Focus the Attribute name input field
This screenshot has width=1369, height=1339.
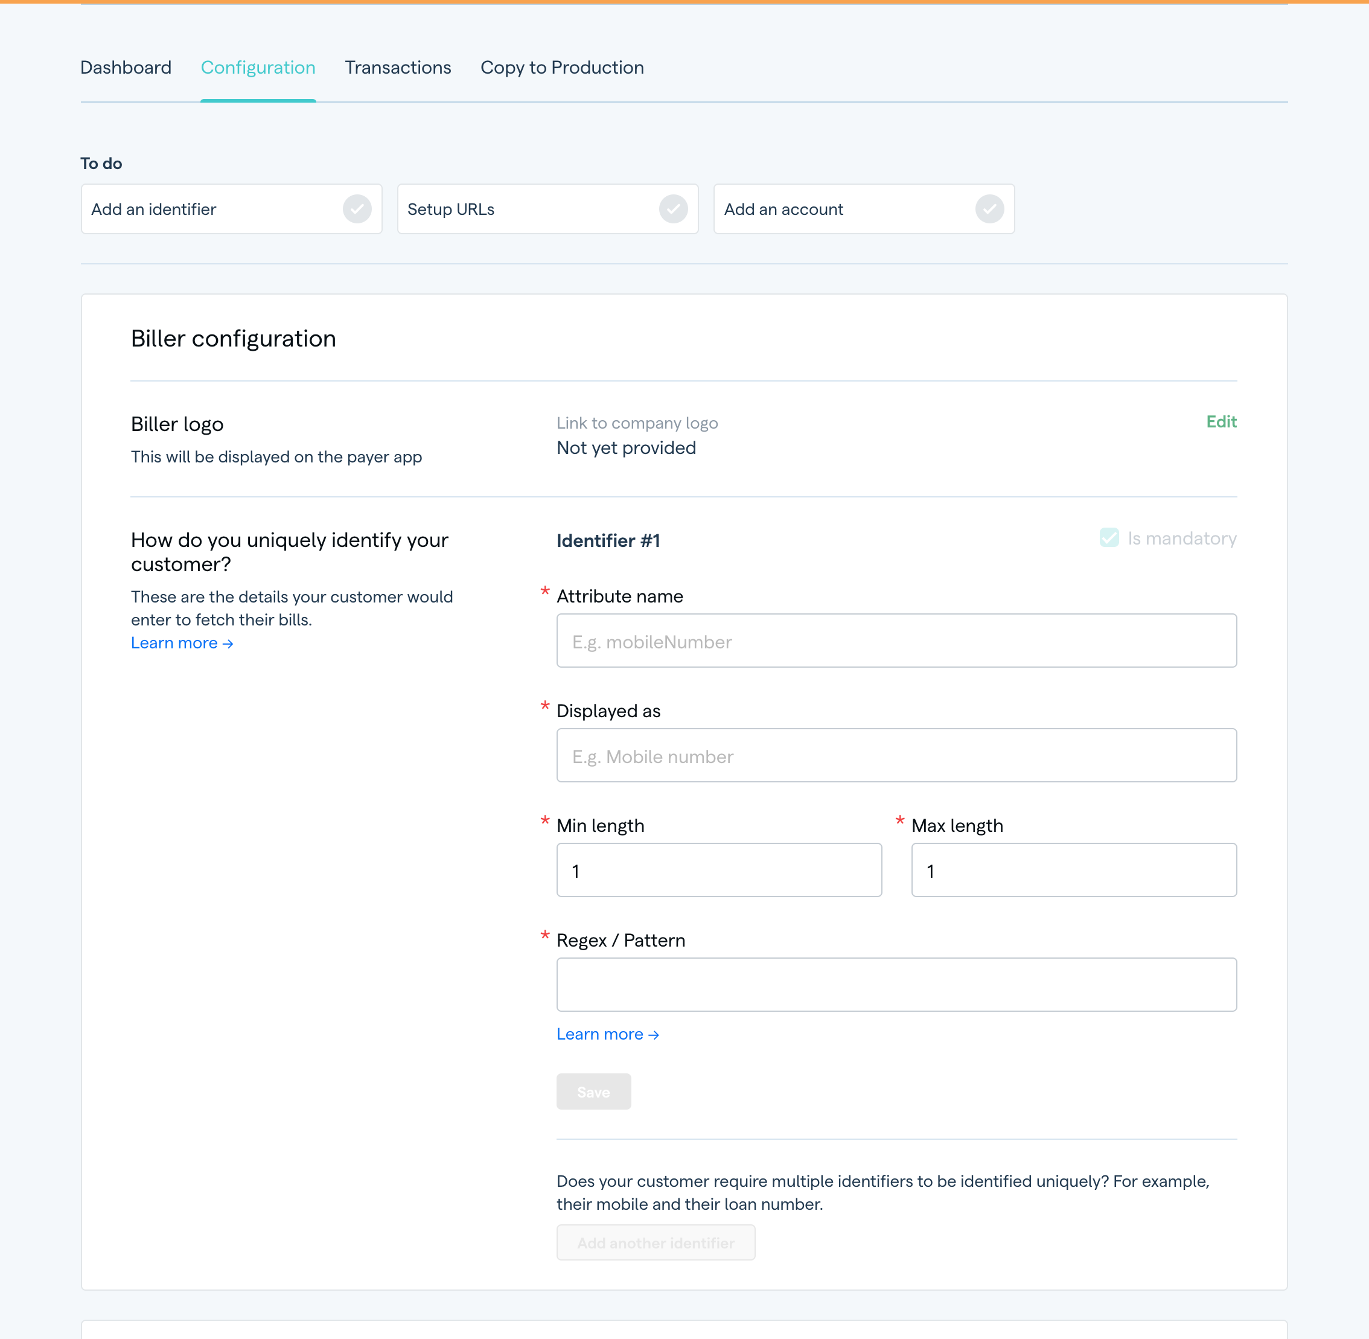[896, 641]
